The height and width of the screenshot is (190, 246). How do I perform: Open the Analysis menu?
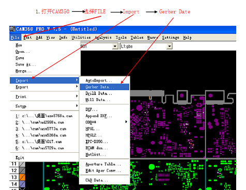tap(103, 38)
